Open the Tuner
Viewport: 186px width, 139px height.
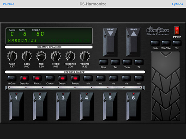(127, 62)
